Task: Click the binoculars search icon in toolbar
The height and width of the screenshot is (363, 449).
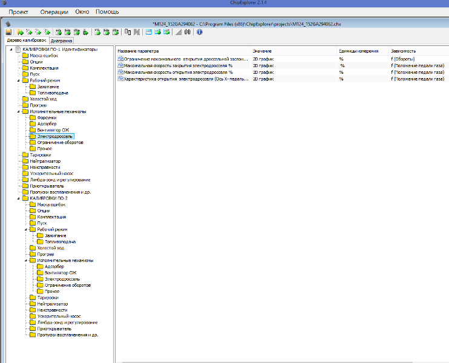Action: point(188,32)
